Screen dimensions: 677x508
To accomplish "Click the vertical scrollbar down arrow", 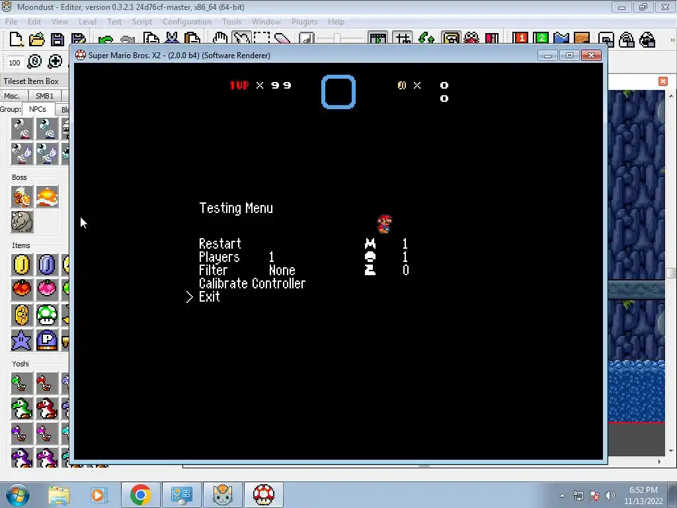I will click(670, 450).
